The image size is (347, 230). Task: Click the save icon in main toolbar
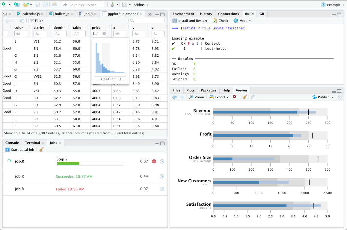pos(38,5)
